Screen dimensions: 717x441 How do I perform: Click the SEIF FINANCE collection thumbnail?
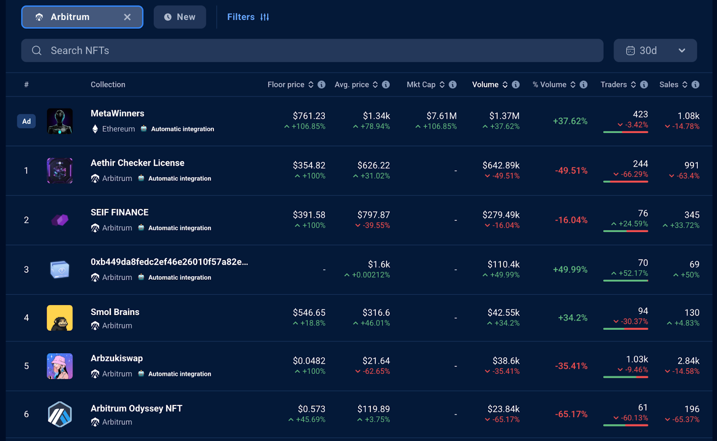click(60, 220)
